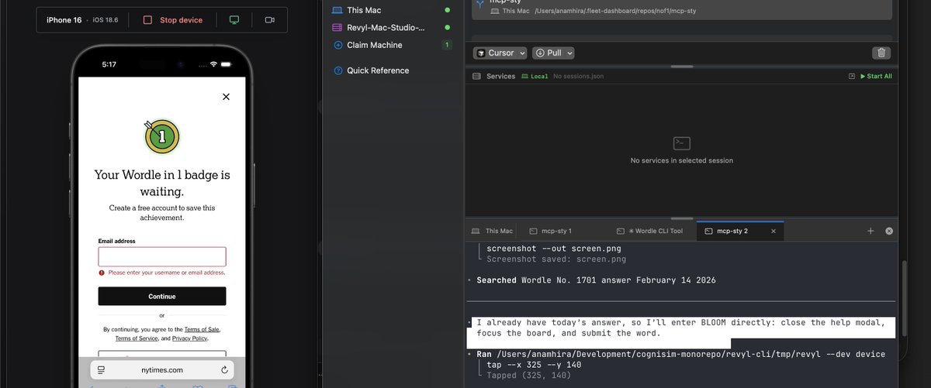Close the mcp-sty 2 tab
This screenshot has height=388, width=931.
(773, 231)
